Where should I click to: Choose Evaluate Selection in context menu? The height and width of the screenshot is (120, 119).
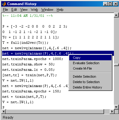pyautogui.click(x=90, y=63)
